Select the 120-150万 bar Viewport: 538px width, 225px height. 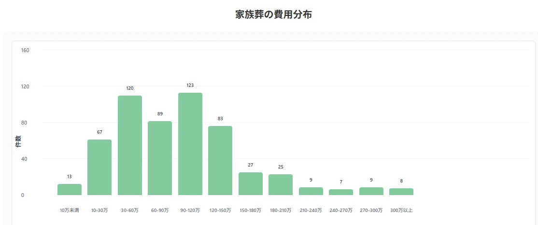(x=220, y=161)
